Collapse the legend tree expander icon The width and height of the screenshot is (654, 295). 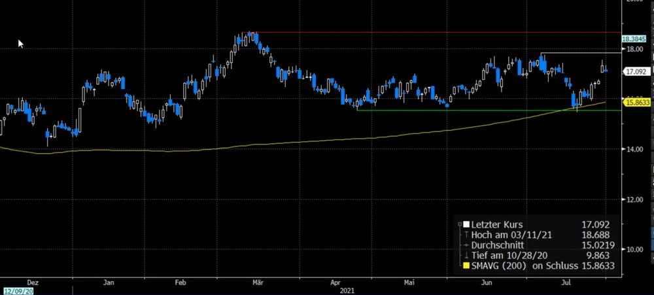tap(461, 224)
